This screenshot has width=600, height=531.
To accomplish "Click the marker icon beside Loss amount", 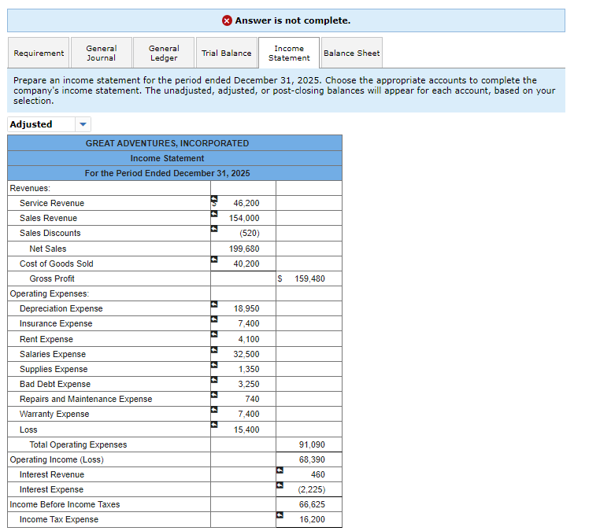I will click(x=214, y=425).
